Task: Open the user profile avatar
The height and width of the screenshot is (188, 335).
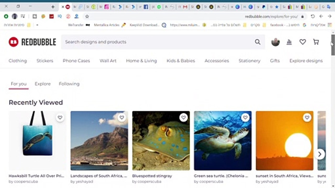Action: [275, 42]
